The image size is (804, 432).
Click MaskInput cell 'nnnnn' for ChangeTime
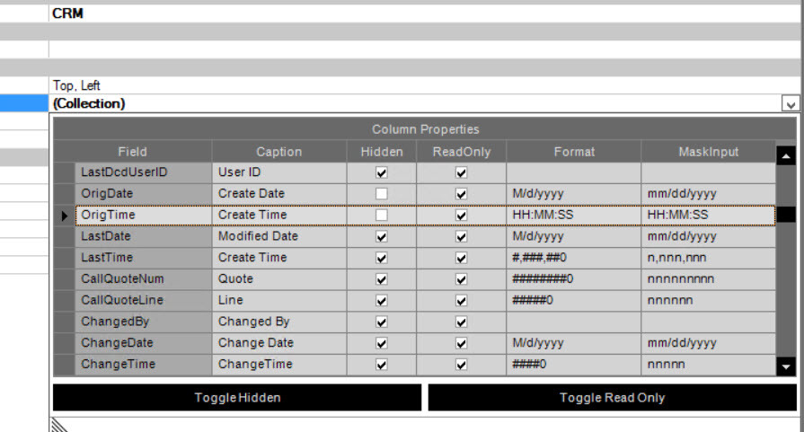coord(709,365)
